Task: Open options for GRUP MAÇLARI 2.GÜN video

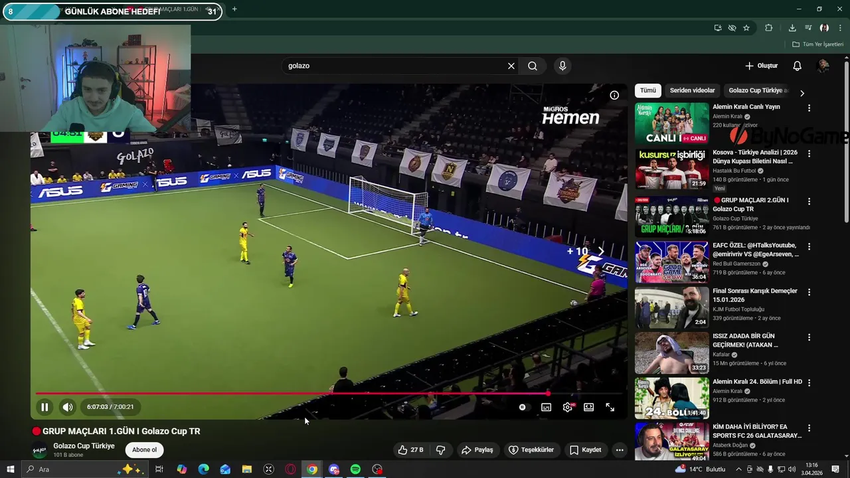Action: coord(809,201)
